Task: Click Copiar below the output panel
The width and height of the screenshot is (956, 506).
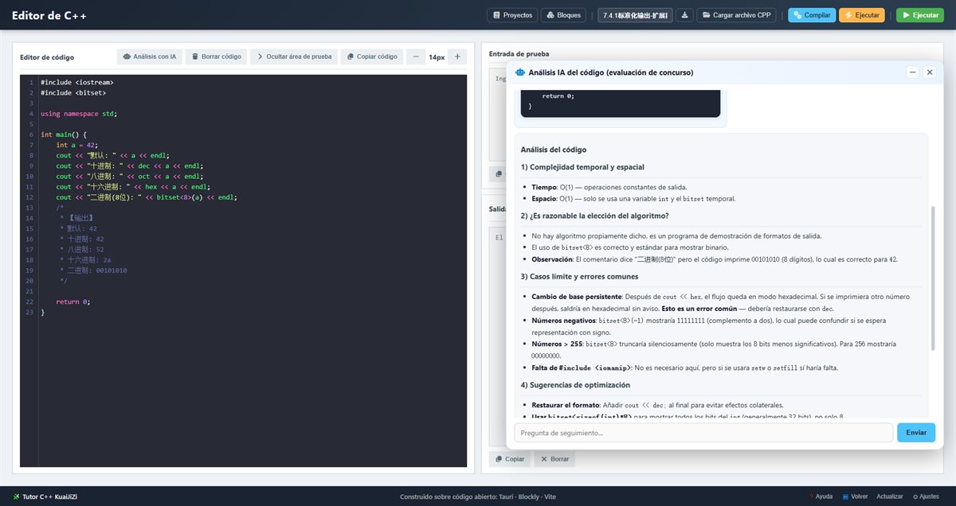Action: 510,459
